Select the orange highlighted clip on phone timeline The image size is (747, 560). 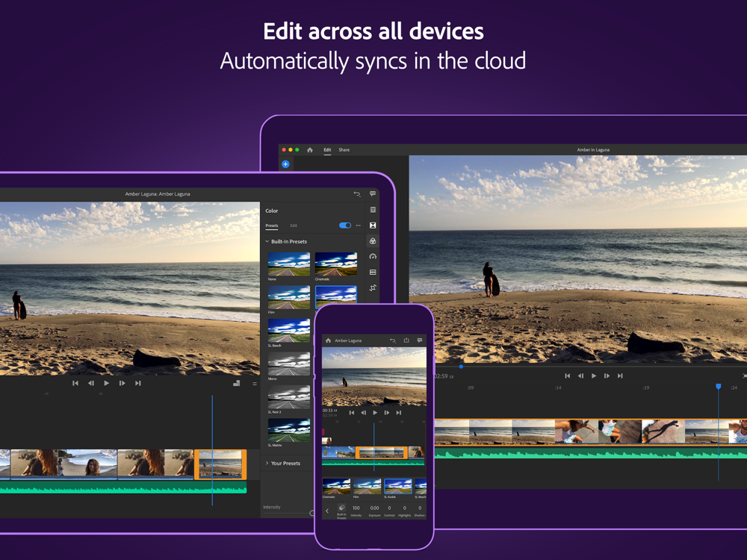click(x=382, y=452)
